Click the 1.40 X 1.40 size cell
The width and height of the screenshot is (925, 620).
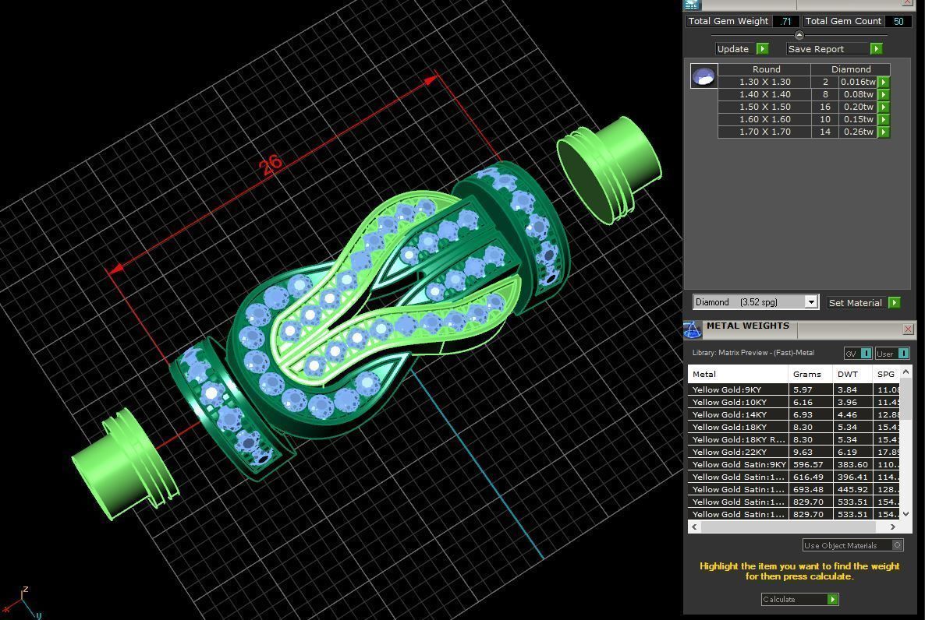pos(764,94)
